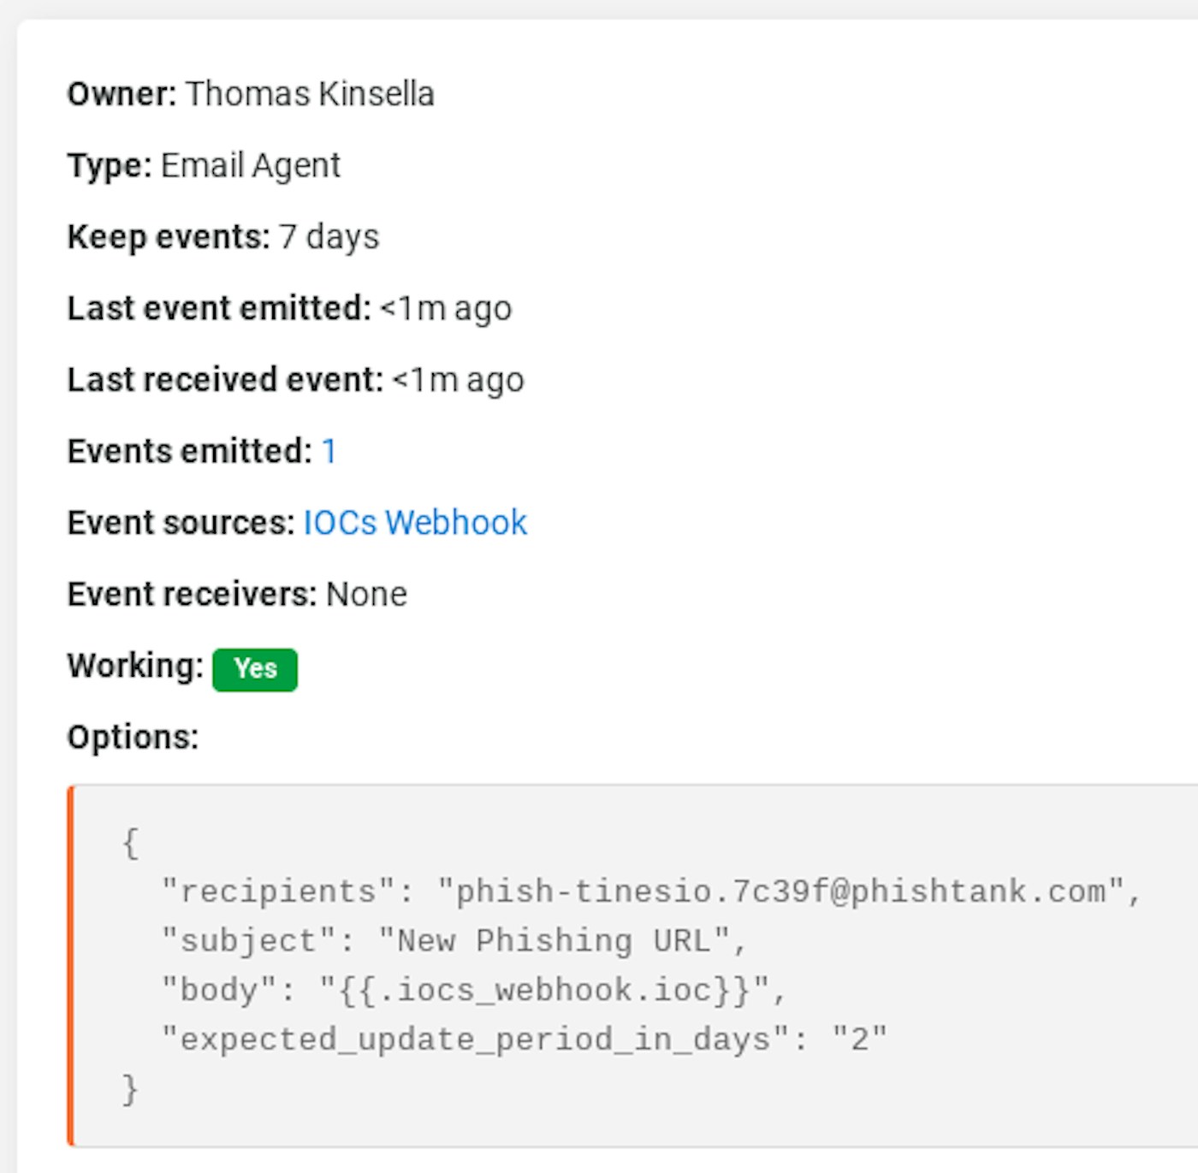Click the Last event emitted time
This screenshot has width=1198, height=1173.
click(446, 309)
